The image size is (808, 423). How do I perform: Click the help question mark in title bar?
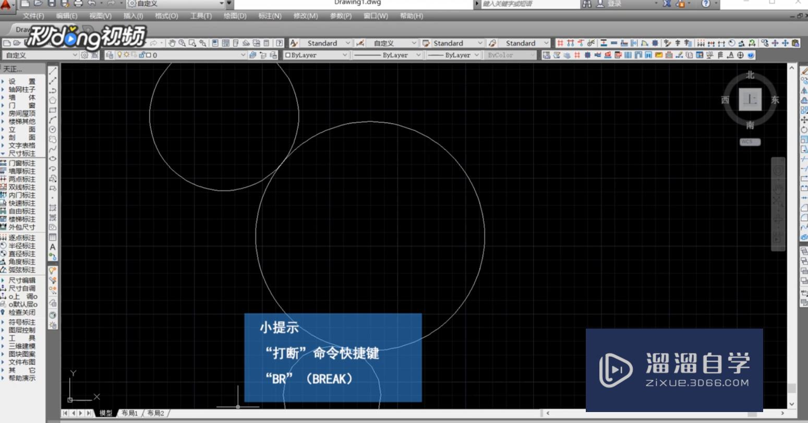tap(706, 4)
